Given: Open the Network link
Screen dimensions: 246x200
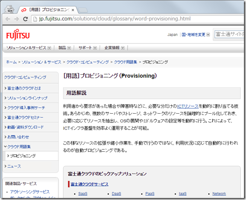Looking at the screenshot, I should pyautogui.click(x=219, y=193).
